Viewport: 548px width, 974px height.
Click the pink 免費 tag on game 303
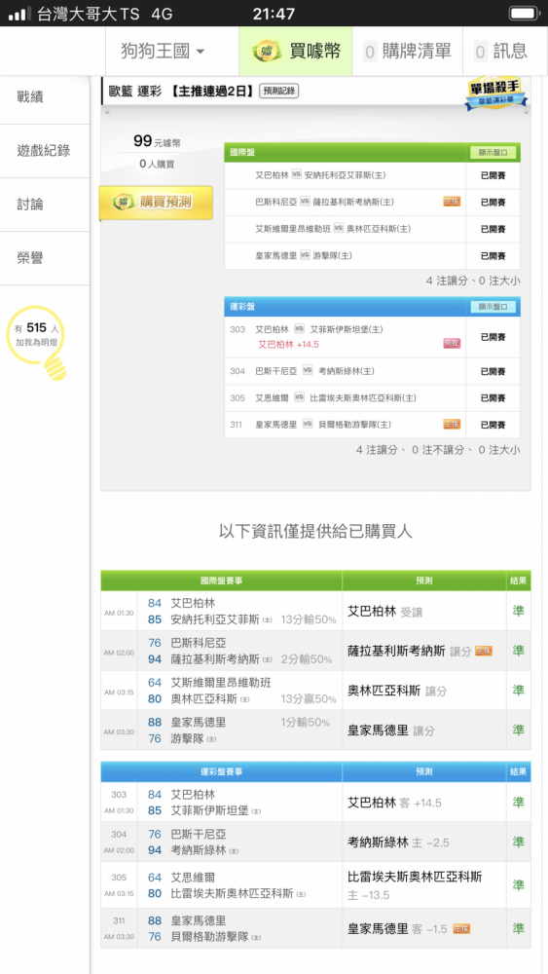pyautogui.click(x=452, y=344)
